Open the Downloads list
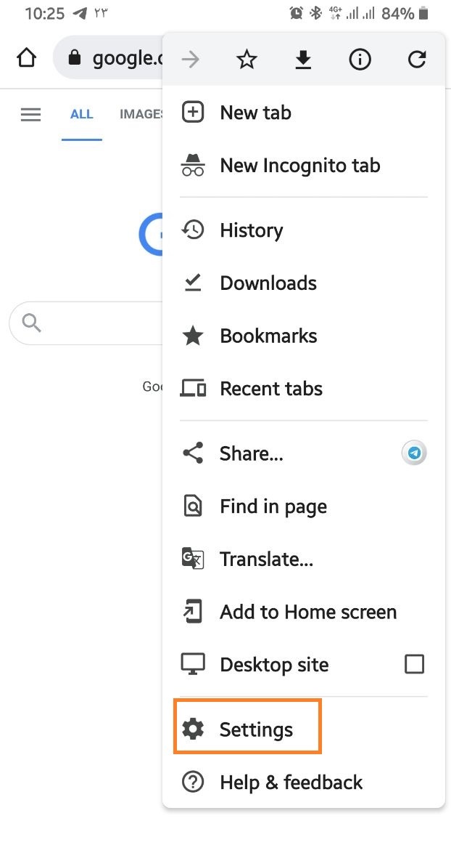The height and width of the screenshot is (853, 451). coord(268,283)
